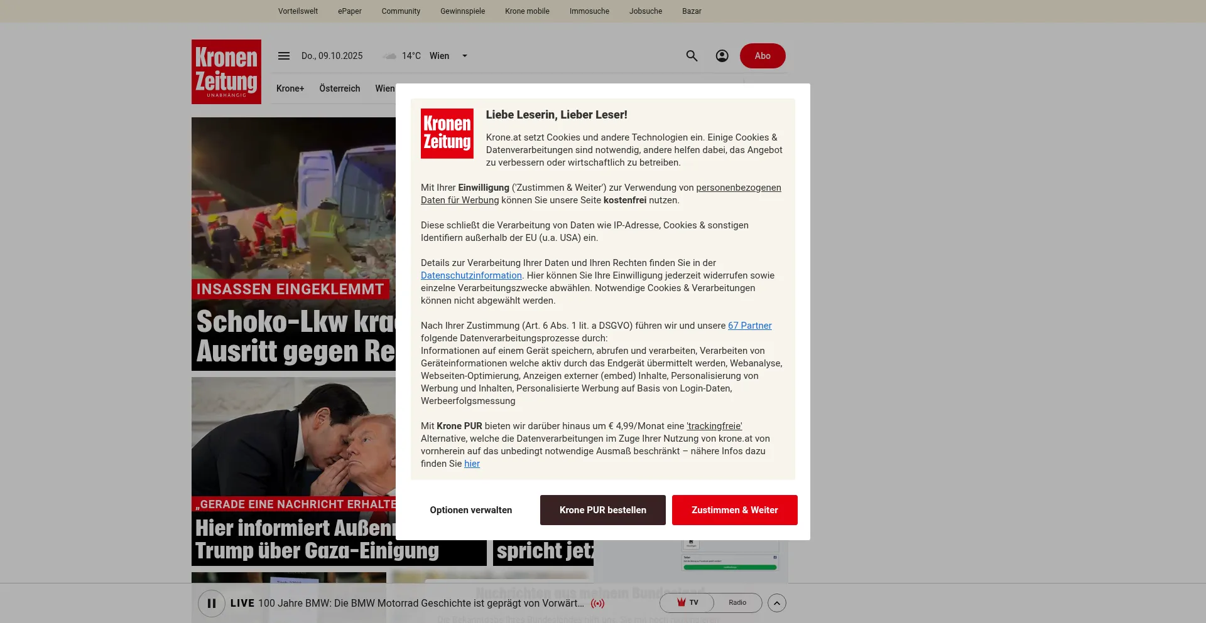Screen dimensions: 1206x623
Task: Click the live broadcast signal icon
Action: click(597, 604)
